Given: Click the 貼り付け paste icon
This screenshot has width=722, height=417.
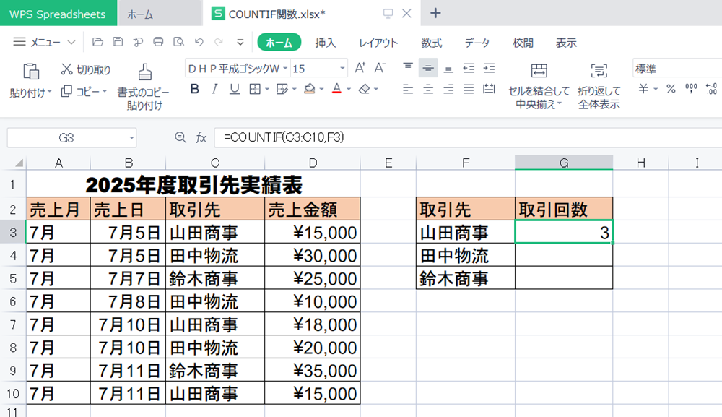Looking at the screenshot, I should [31, 72].
